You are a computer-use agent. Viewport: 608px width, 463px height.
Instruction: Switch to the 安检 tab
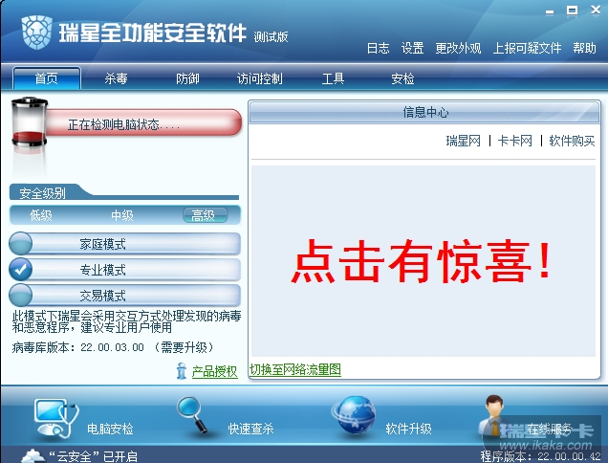point(402,78)
